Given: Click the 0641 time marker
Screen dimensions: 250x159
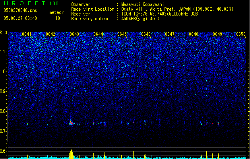Looking at the screenshot, I should point(27,34).
